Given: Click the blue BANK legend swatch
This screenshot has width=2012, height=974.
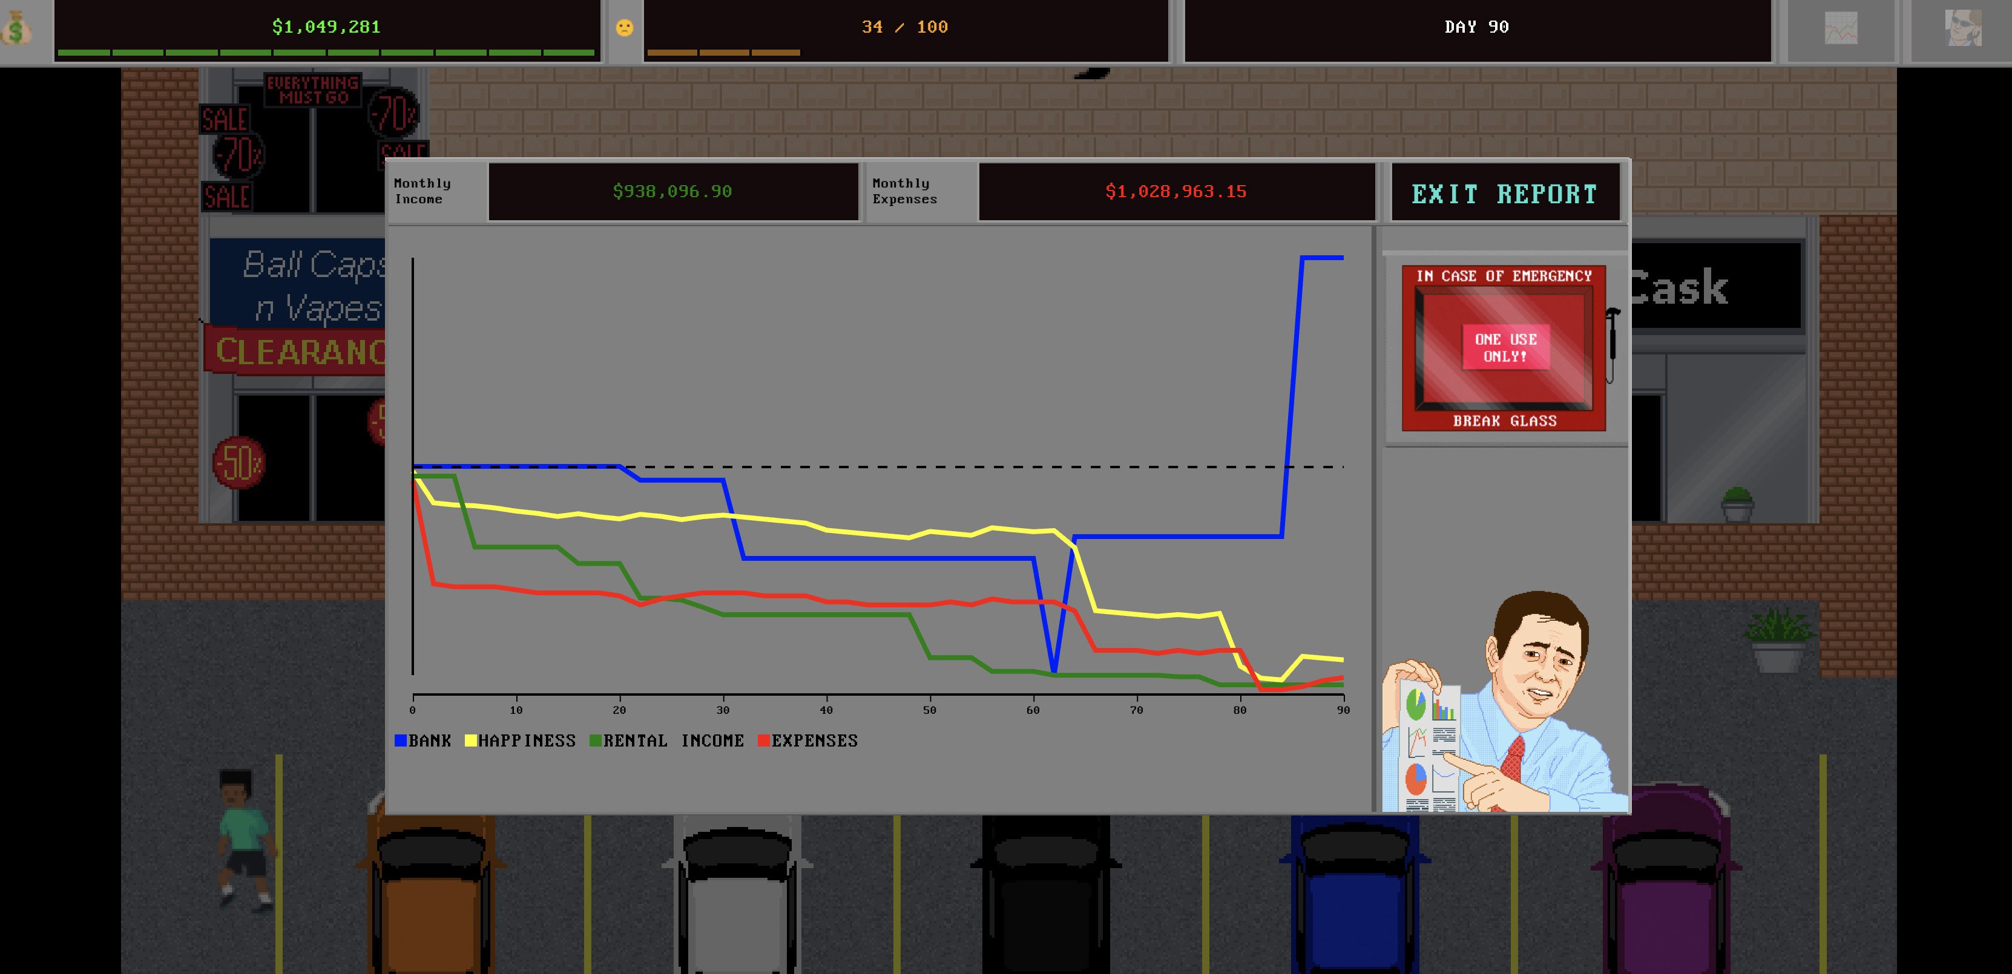Looking at the screenshot, I should [x=401, y=740].
